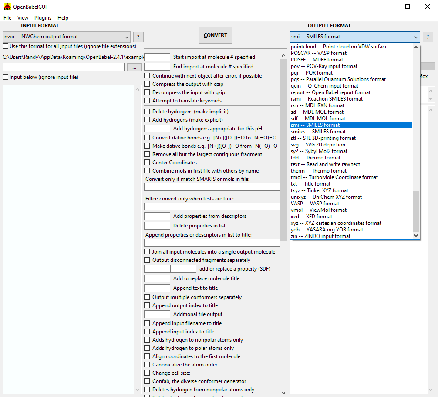Viewport: 438px width, 397px height.
Task: Click the 'Filter: convert only when tests are true' field
Action: [x=212, y=207]
